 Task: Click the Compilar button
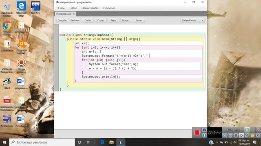pos(62,20)
